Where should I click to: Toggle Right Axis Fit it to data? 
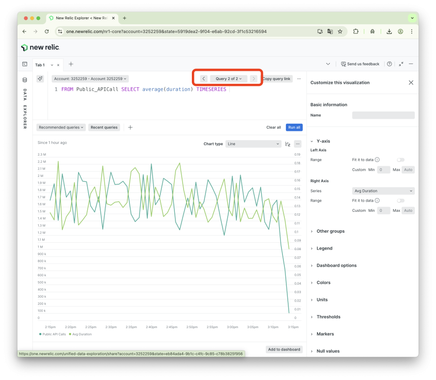pos(401,201)
